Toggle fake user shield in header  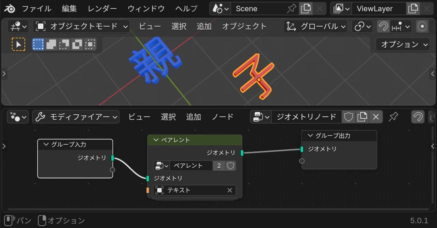pos(348,117)
